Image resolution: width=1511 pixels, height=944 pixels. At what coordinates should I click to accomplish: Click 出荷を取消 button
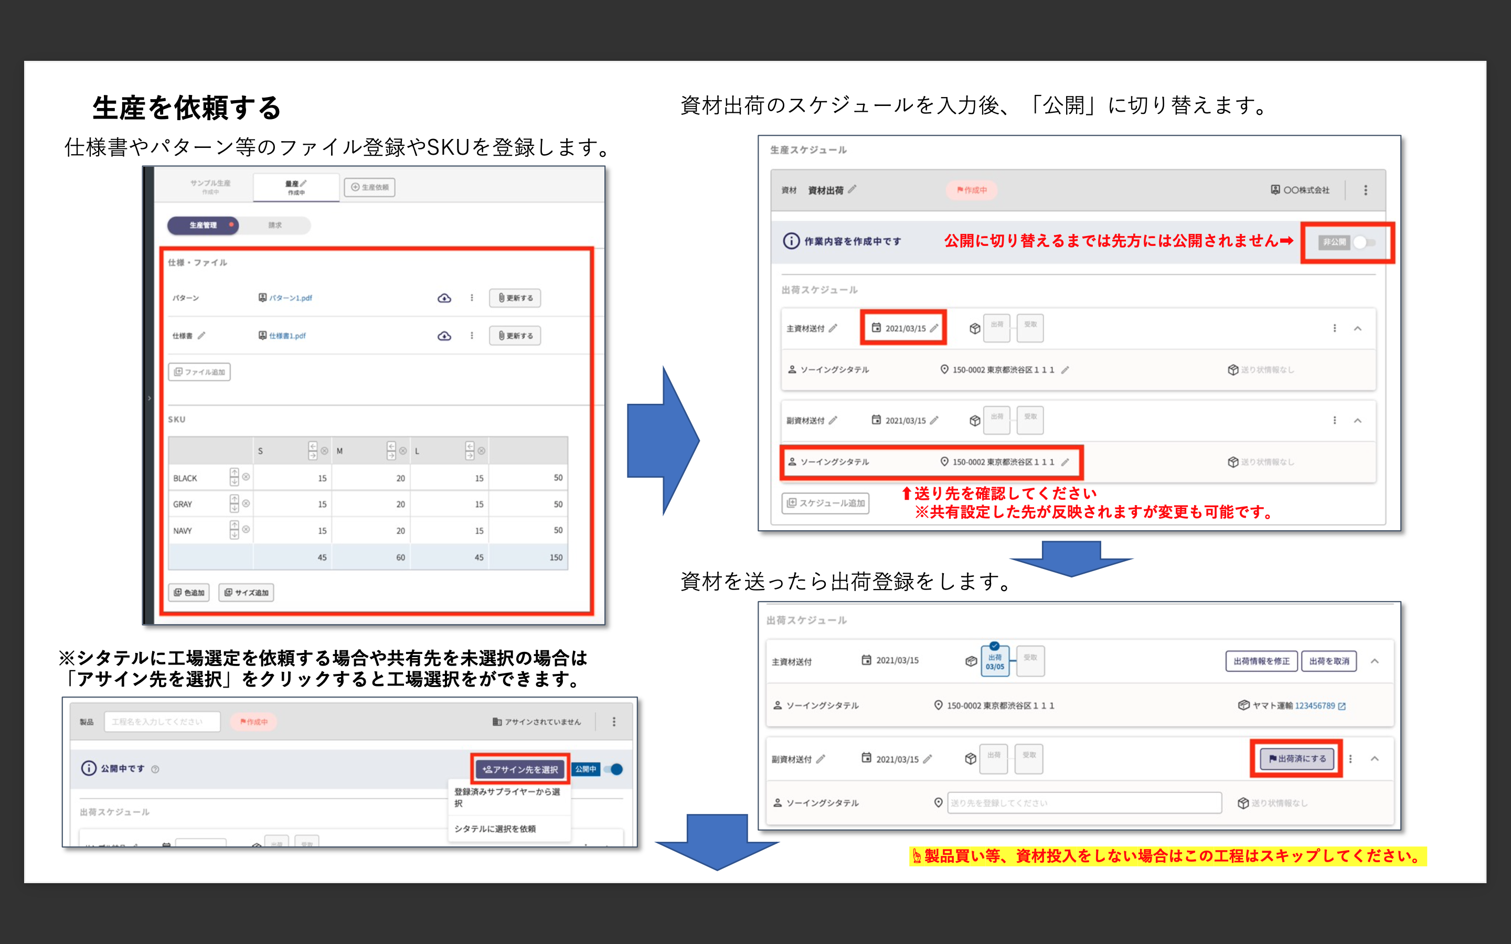point(1329,661)
